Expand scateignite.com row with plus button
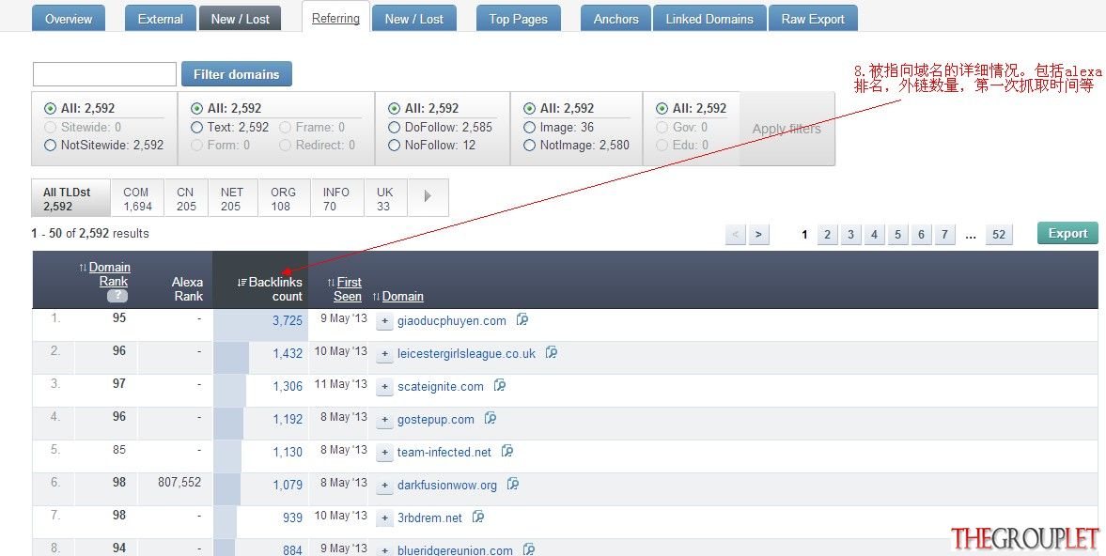1106x556 pixels. [x=384, y=387]
